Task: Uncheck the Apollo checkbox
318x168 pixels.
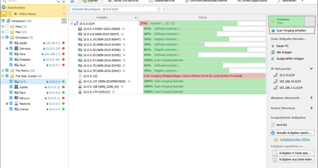Action: [x=11, y=43]
